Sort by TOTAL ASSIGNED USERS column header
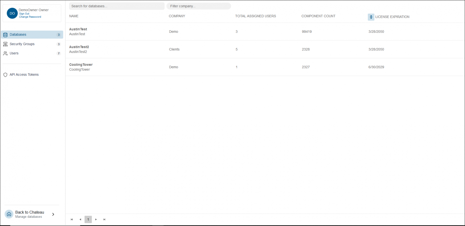This screenshot has width=465, height=226. [x=255, y=16]
